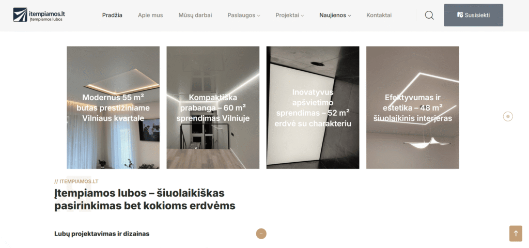The height and width of the screenshot is (248, 529).
Task: Open Efektyvumas ir estetika 48 m² card
Action: click(413, 107)
